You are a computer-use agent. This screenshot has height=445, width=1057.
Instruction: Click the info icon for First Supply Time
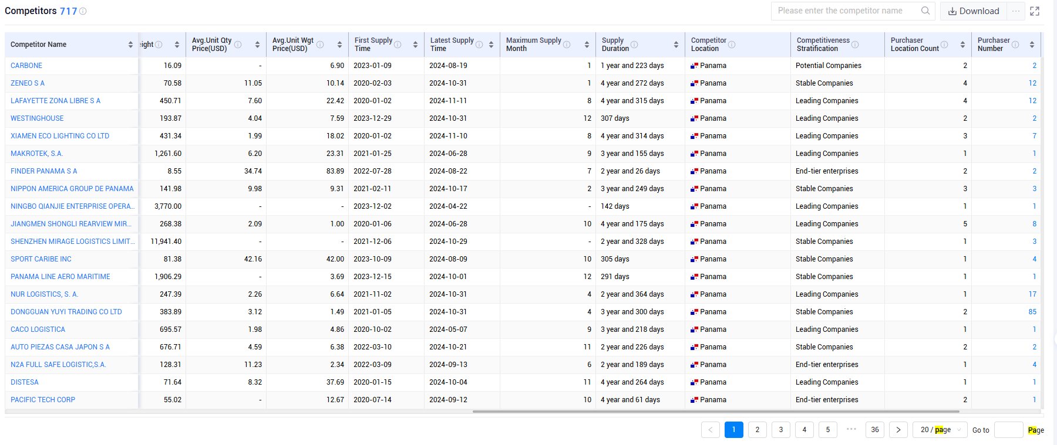(x=398, y=45)
